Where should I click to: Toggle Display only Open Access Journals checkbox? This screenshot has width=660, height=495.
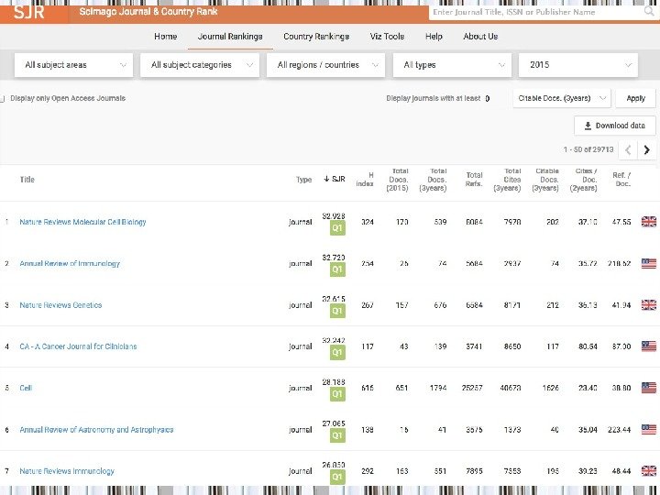click(2, 98)
